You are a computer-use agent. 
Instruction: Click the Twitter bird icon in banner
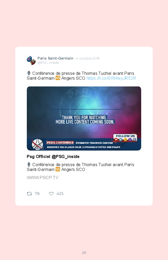click(x=121, y=140)
